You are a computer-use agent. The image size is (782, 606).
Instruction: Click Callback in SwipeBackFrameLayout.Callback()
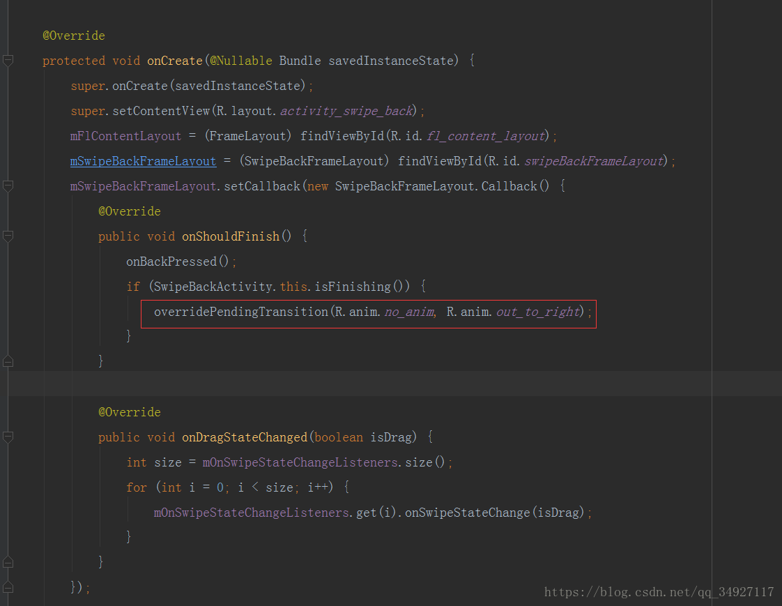(509, 186)
